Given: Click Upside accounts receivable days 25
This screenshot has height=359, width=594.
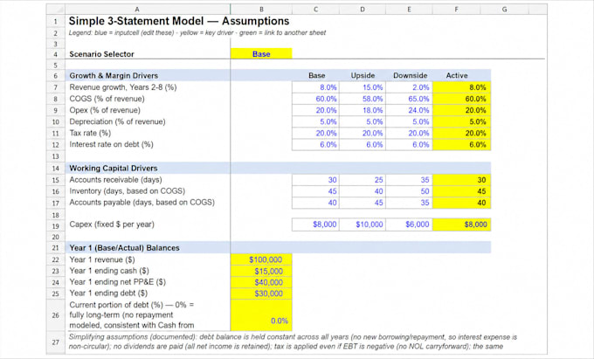Looking at the screenshot, I should (x=363, y=180).
